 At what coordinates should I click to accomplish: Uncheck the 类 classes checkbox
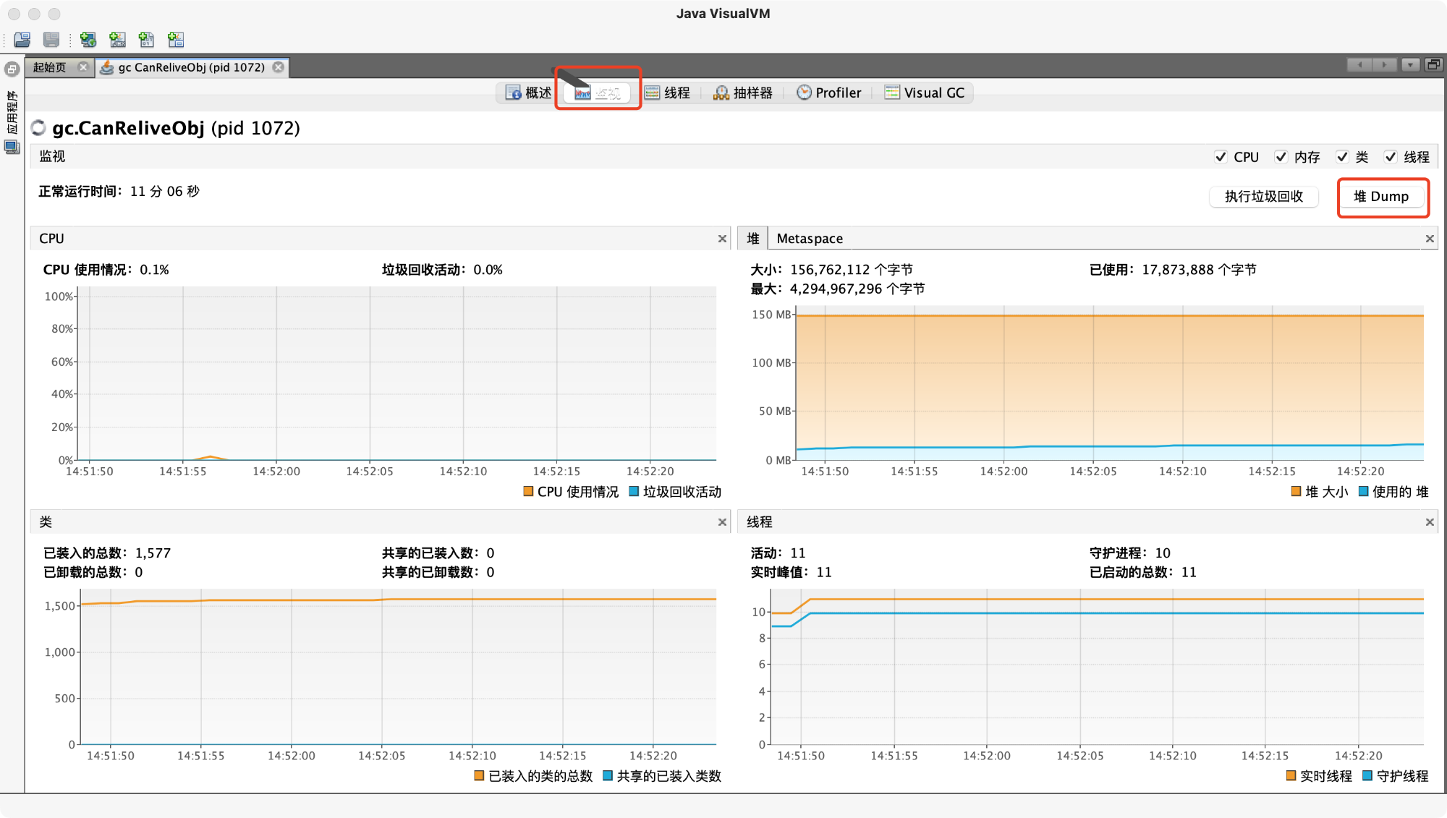click(1342, 157)
